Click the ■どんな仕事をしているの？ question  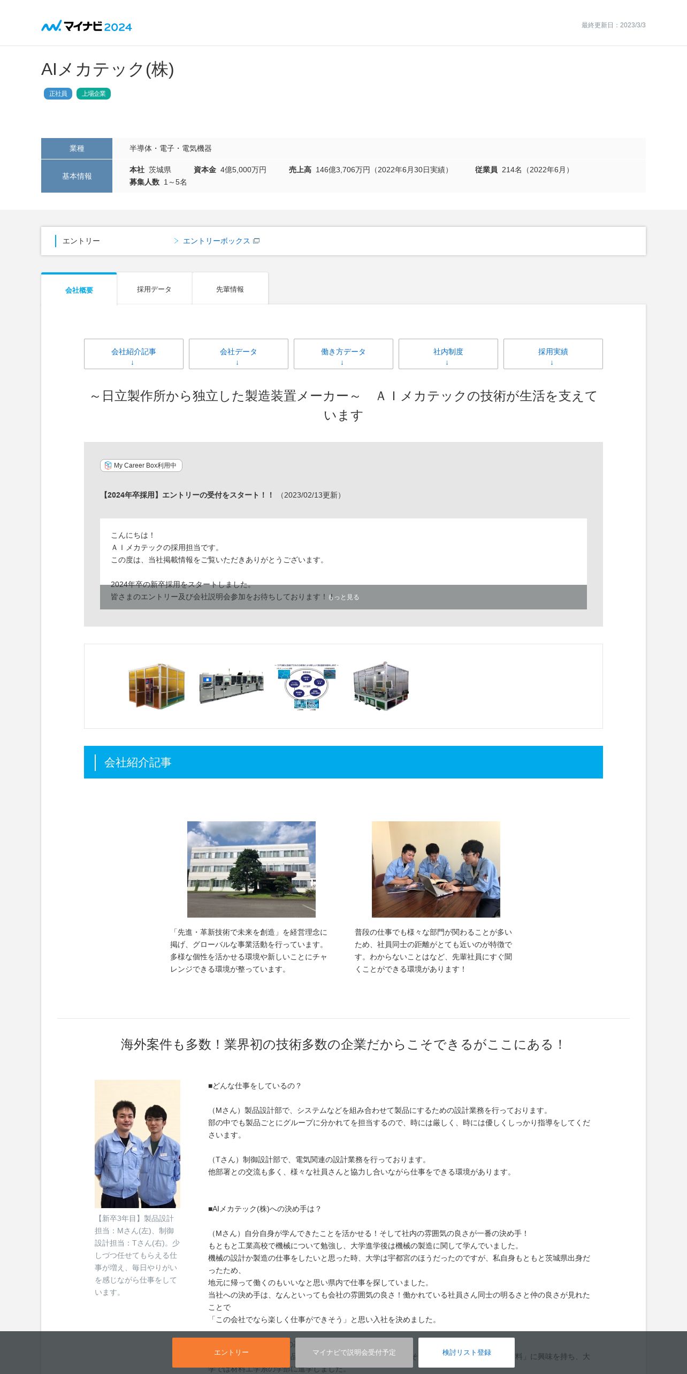[255, 1086]
